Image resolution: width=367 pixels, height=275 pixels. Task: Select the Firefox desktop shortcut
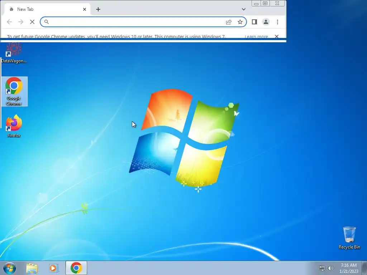pos(14,126)
